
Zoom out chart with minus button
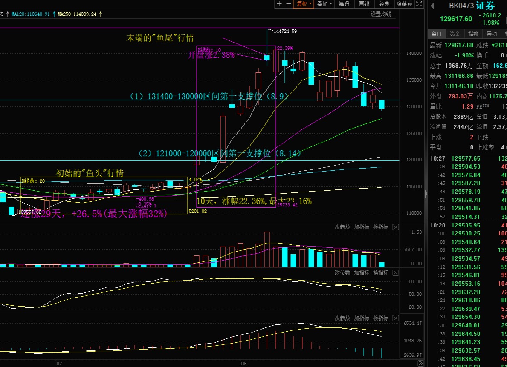288,4
